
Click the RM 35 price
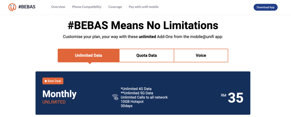[x=232, y=98]
